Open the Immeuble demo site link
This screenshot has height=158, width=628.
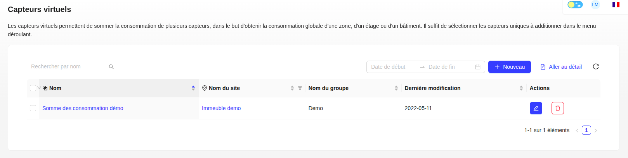tap(221, 108)
